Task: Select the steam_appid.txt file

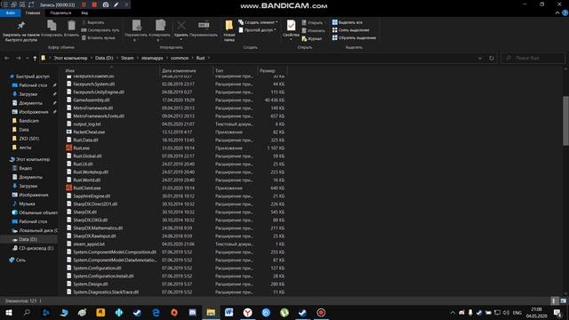Action: [89, 244]
